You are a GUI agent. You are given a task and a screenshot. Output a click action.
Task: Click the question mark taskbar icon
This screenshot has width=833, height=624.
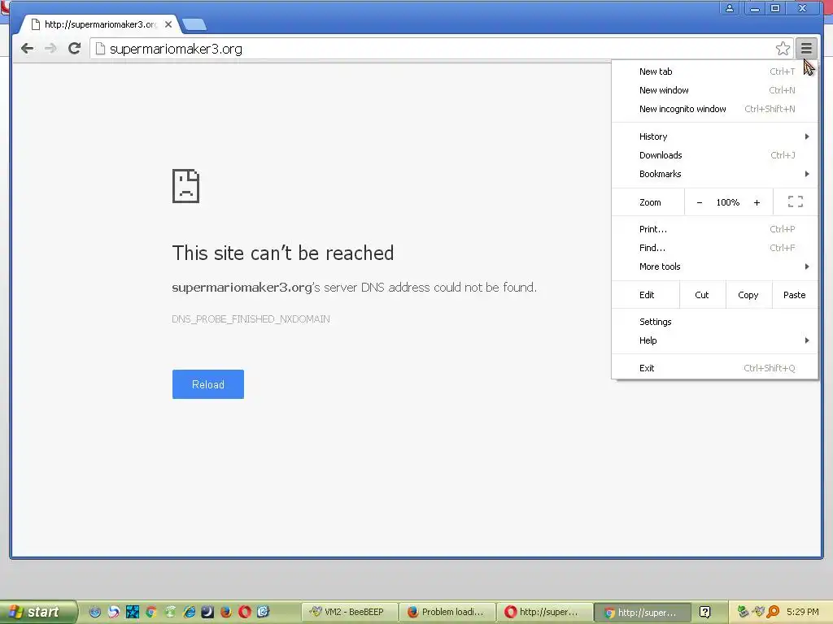tap(705, 612)
